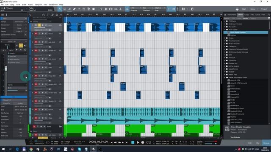Viewport: 271px width, 152px height.
Task: Open the File menu
Action: 2,5
